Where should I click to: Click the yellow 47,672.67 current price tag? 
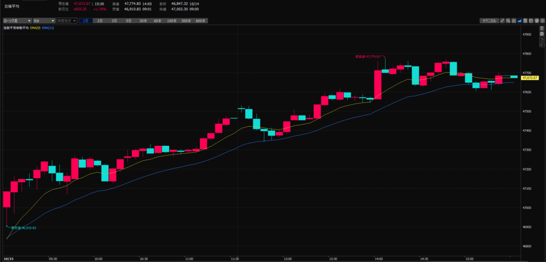tap(530, 78)
